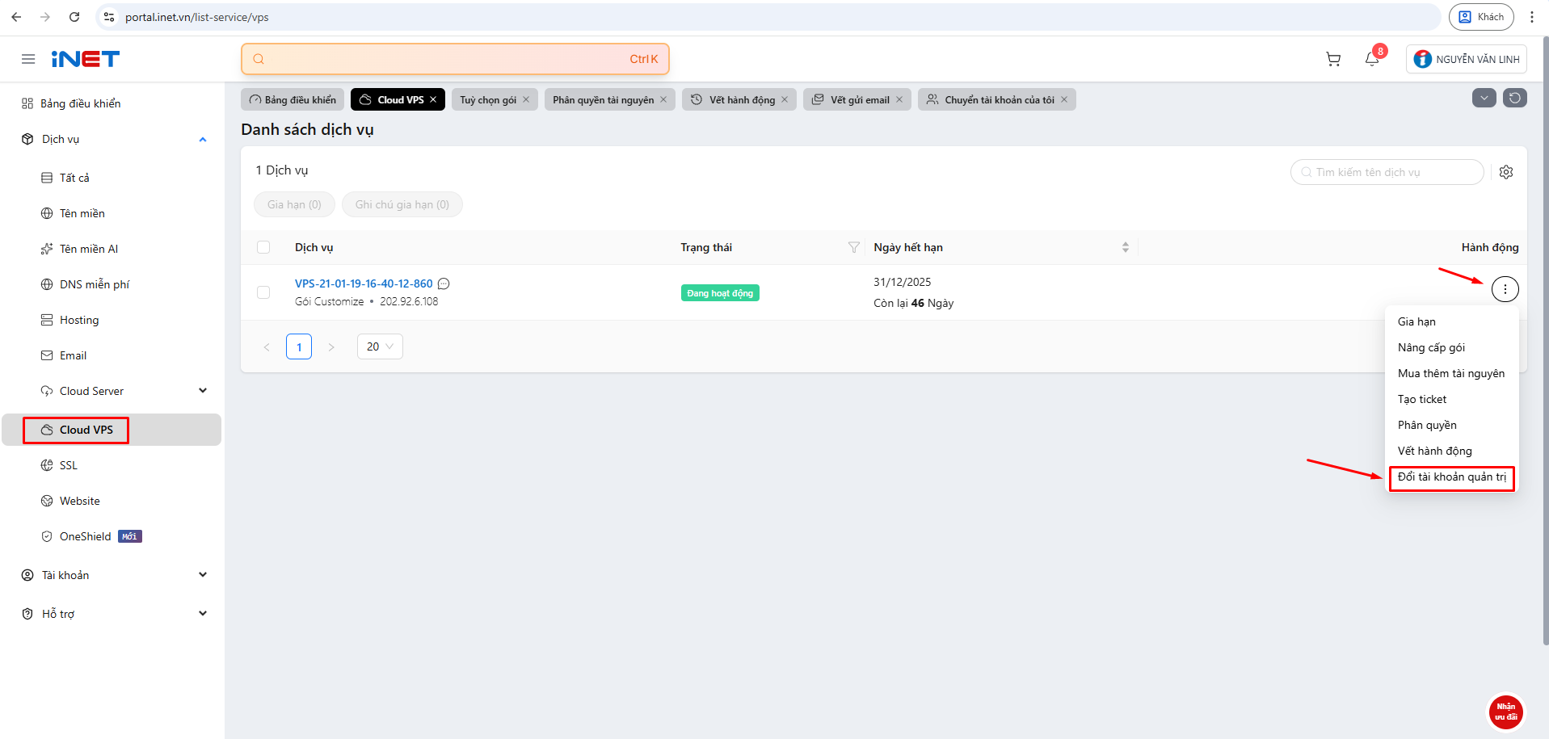Click the Tìm kiếm tên dịch vụ field
1549x739 pixels.
1387,172
